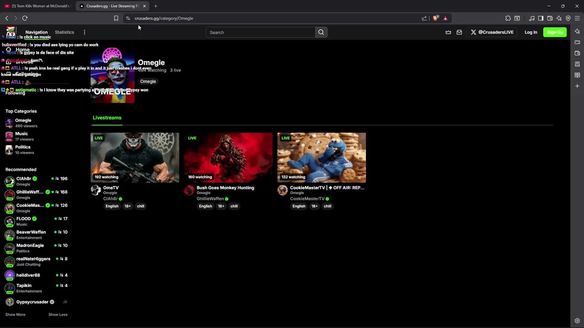584x328 pixels.
Task: Open the OmeTV stream thumbnail
Action: pyautogui.click(x=135, y=158)
